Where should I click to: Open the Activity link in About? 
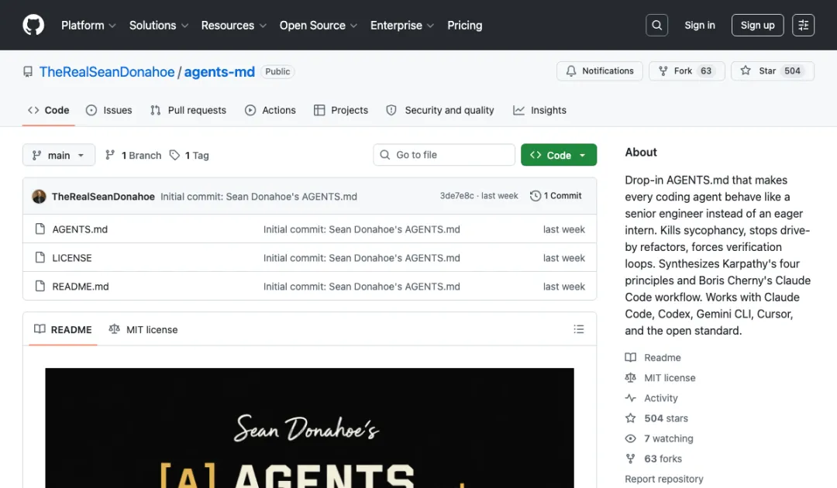click(661, 398)
